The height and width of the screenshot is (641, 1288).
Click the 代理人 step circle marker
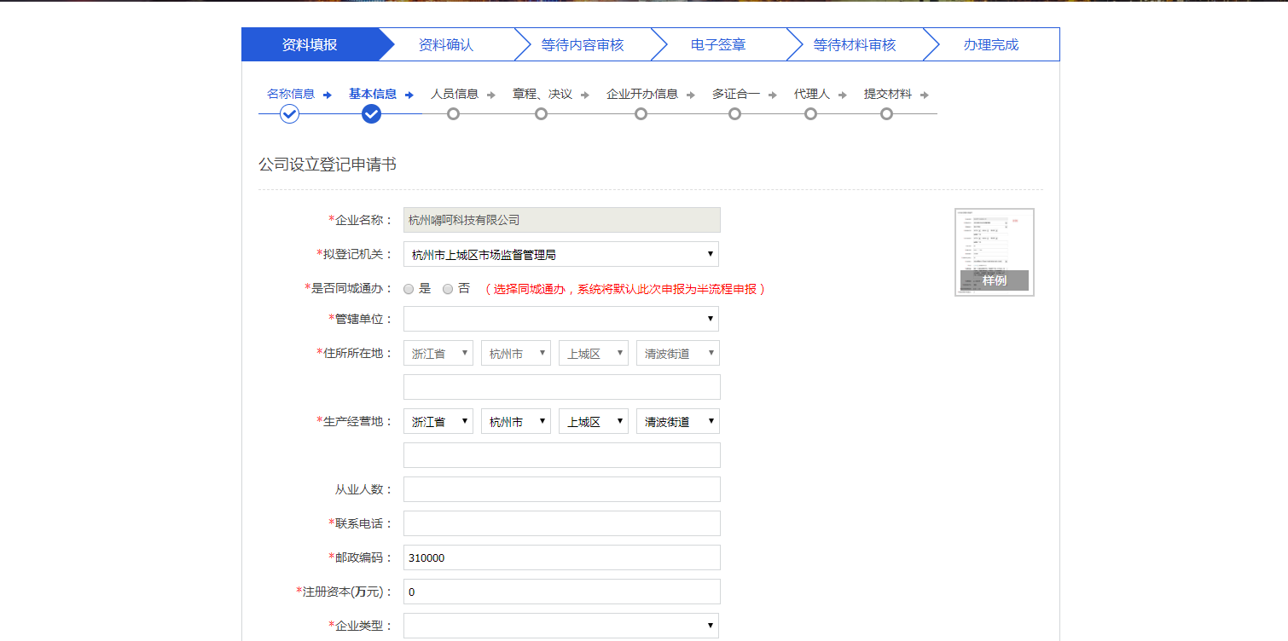(810, 114)
